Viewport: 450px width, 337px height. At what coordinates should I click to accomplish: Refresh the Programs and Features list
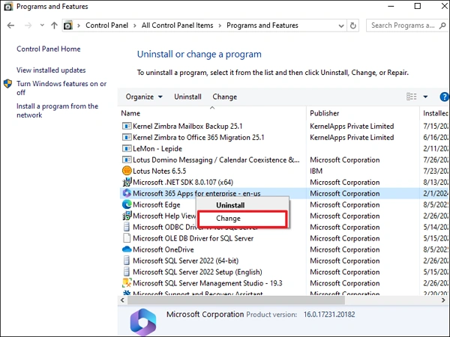[x=353, y=25]
